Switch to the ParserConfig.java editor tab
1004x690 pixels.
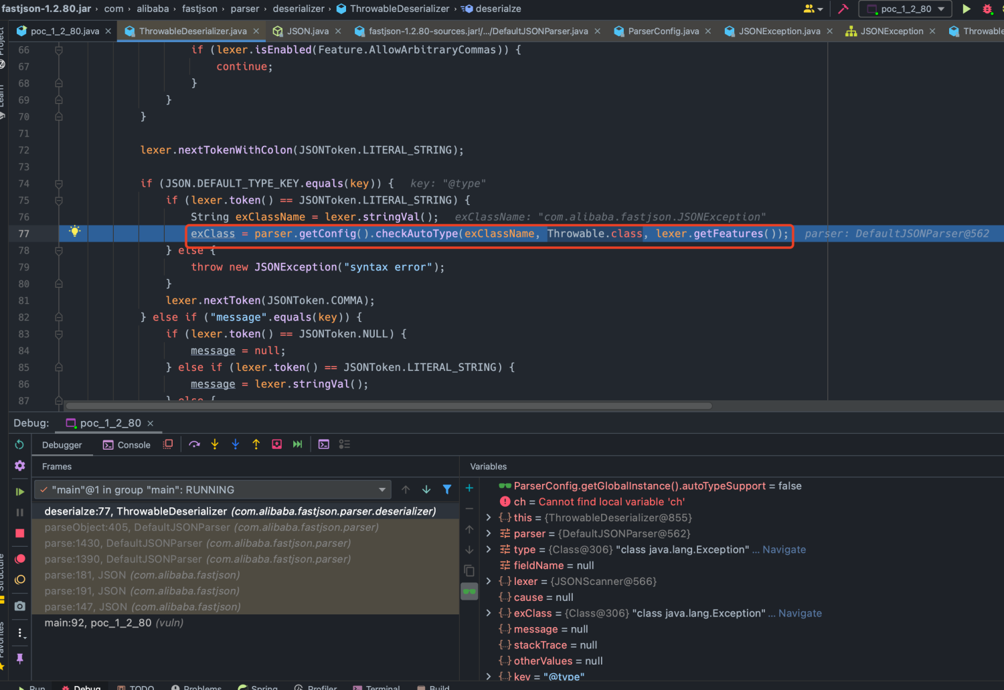(663, 31)
